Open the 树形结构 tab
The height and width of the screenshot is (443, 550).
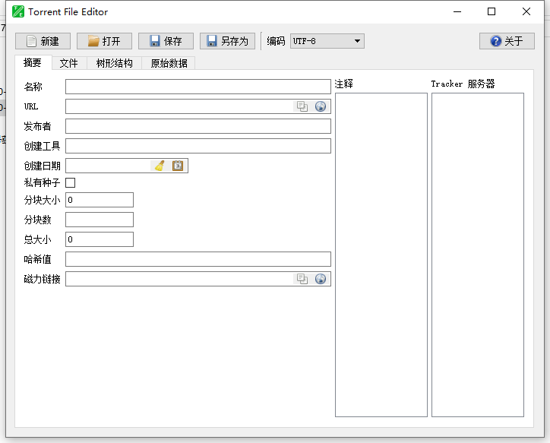pyautogui.click(x=115, y=63)
